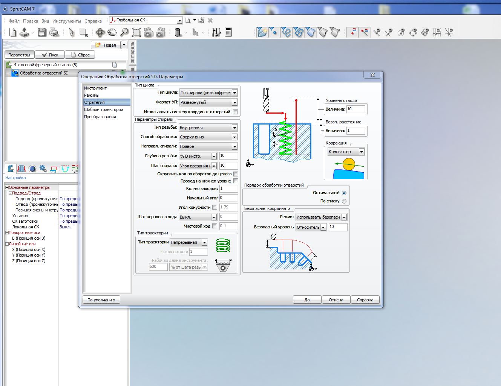Click the 'Уровень отвода' Величина input field

pyautogui.click(x=356, y=109)
